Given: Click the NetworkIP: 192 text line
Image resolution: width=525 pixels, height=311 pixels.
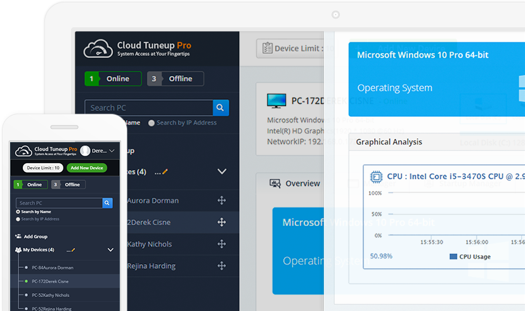Looking at the screenshot, I should (295, 142).
